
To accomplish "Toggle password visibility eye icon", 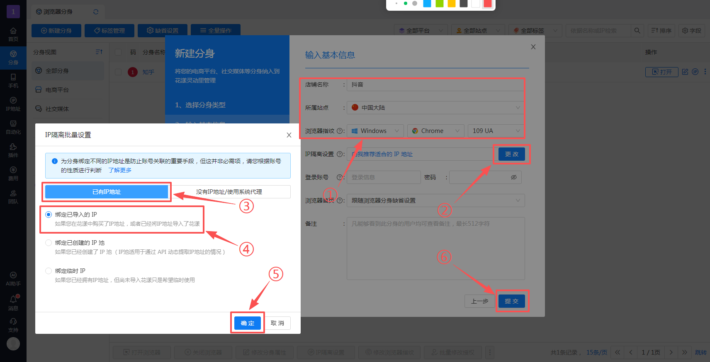I will (x=514, y=177).
